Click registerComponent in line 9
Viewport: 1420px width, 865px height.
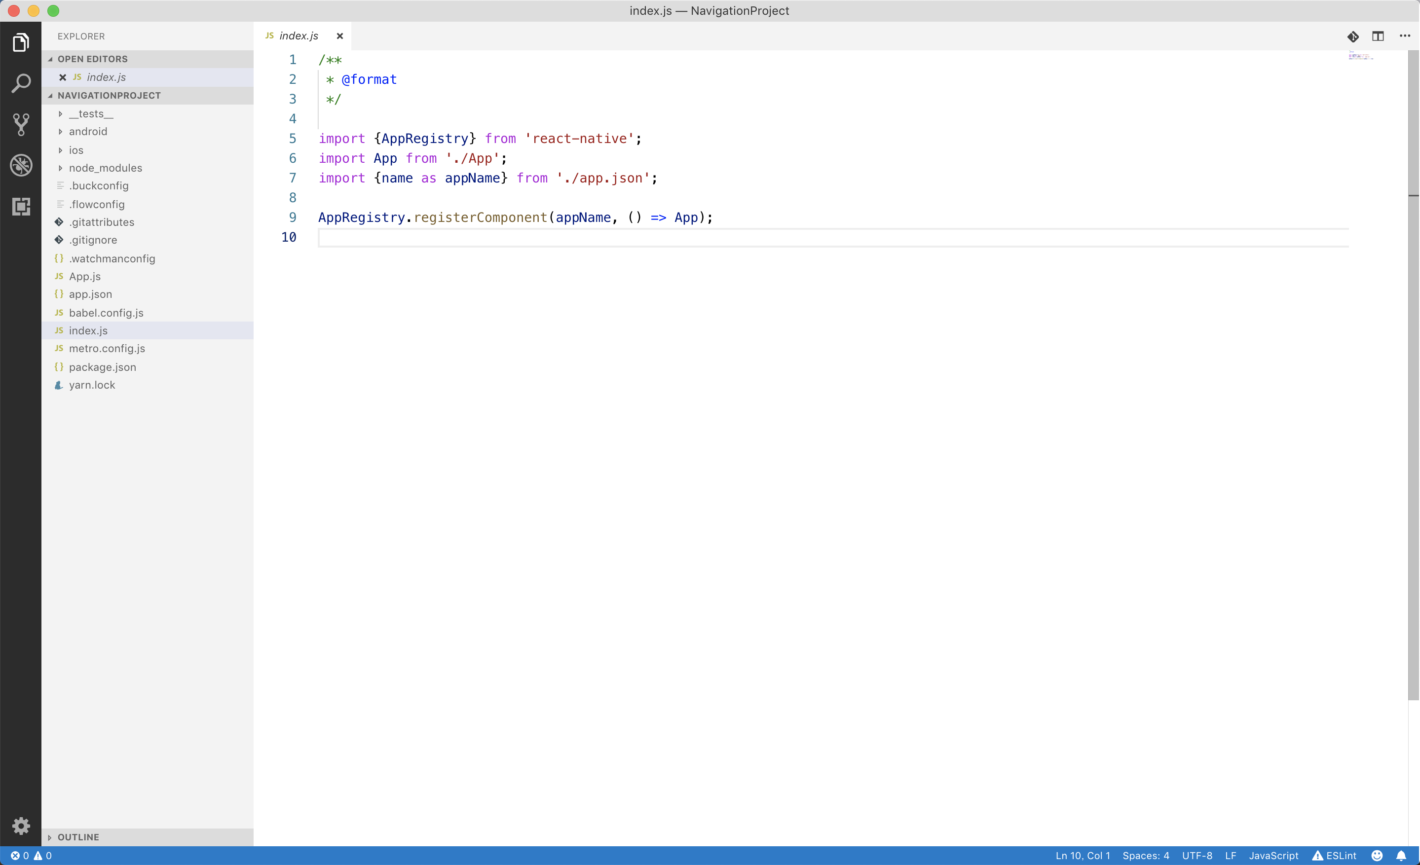(480, 217)
